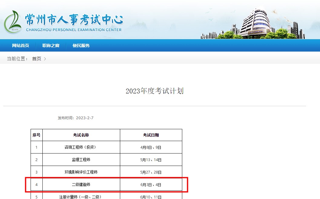This screenshot has height=199, width=320.
Task: Open the 网站首页 navigation menu item
Action: [20, 46]
